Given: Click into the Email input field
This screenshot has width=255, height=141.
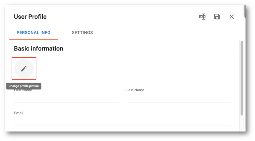Looking at the screenshot, I should (x=123, y=121).
